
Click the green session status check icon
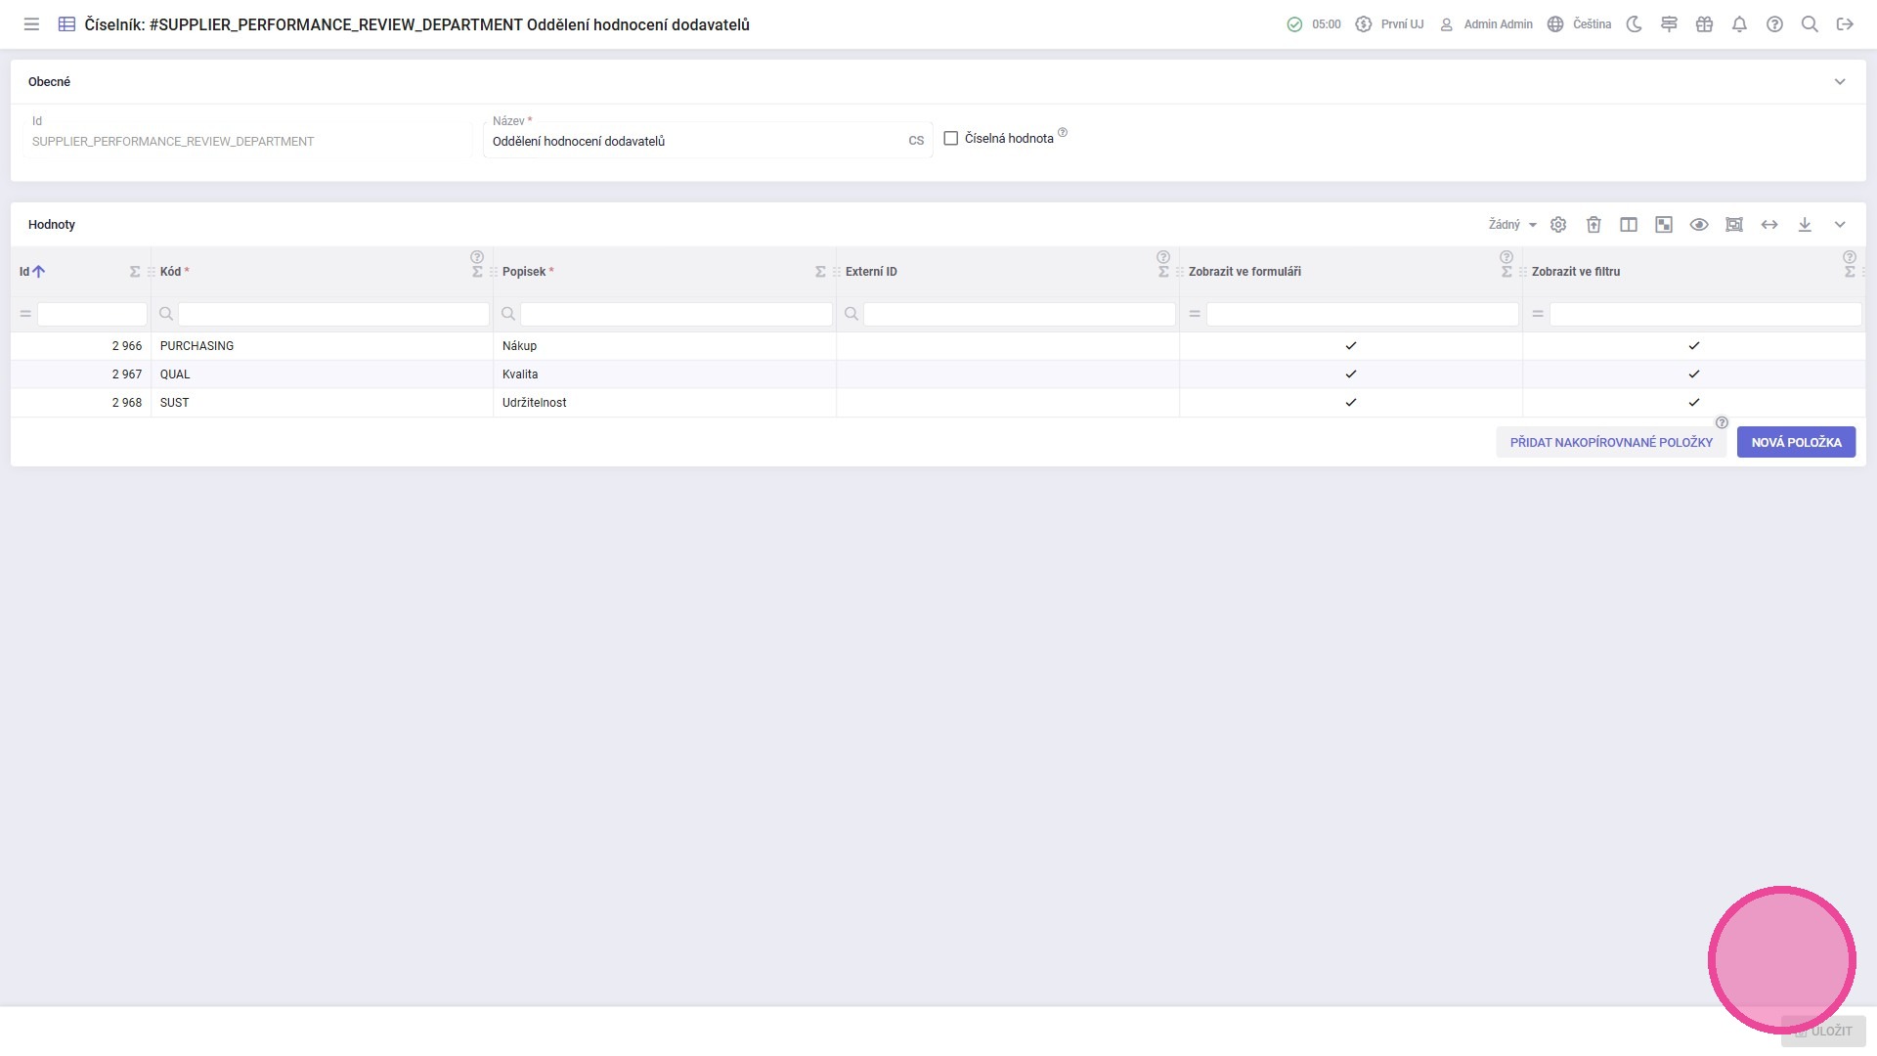coord(1294,24)
